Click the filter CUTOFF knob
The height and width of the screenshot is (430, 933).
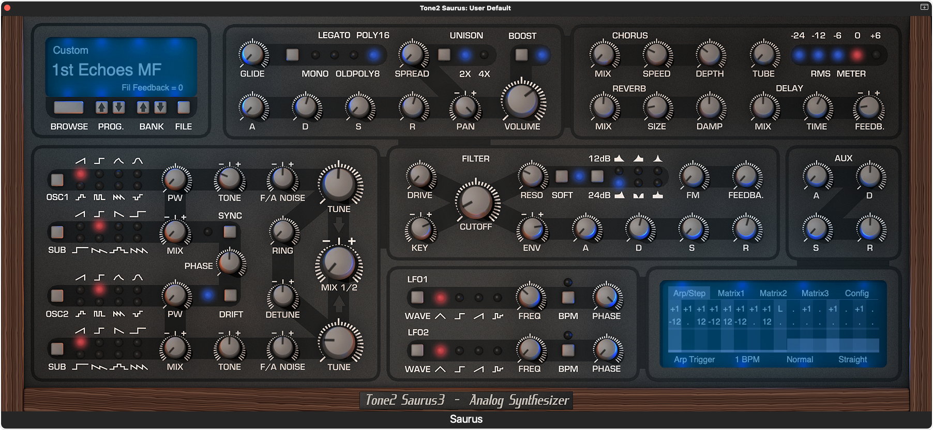pos(476,201)
